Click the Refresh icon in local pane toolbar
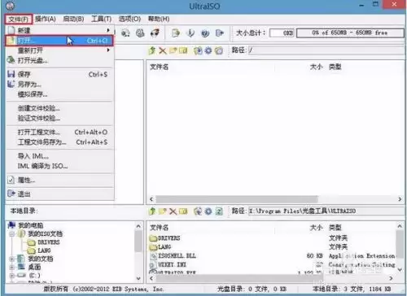The image size is (407, 296). click(219, 211)
